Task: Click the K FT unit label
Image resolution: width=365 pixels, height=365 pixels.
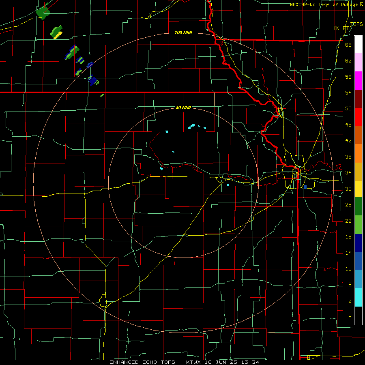Action: coord(343,28)
